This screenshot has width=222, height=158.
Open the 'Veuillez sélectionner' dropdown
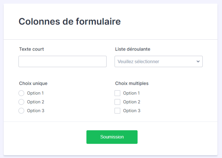point(155,62)
